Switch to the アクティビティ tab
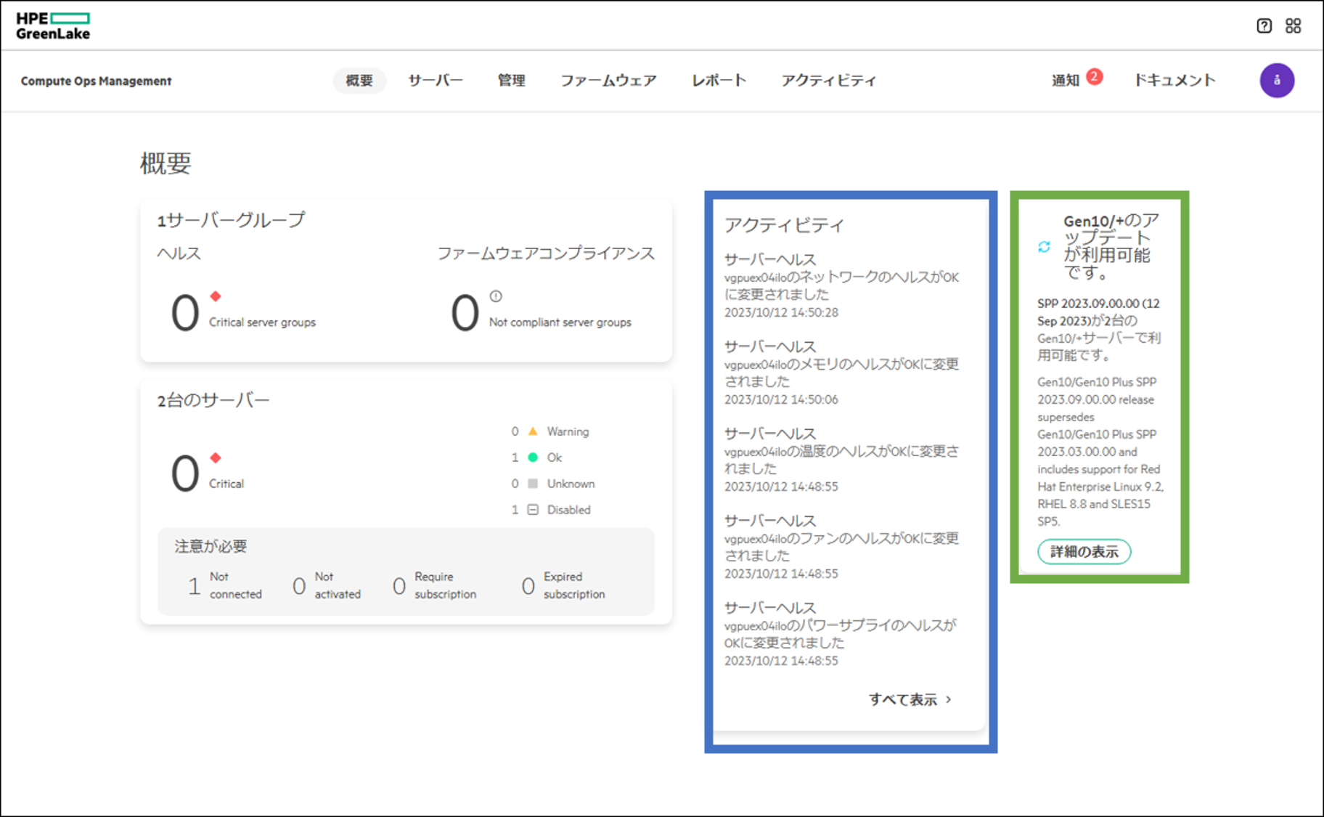1324x817 pixels. coord(829,81)
